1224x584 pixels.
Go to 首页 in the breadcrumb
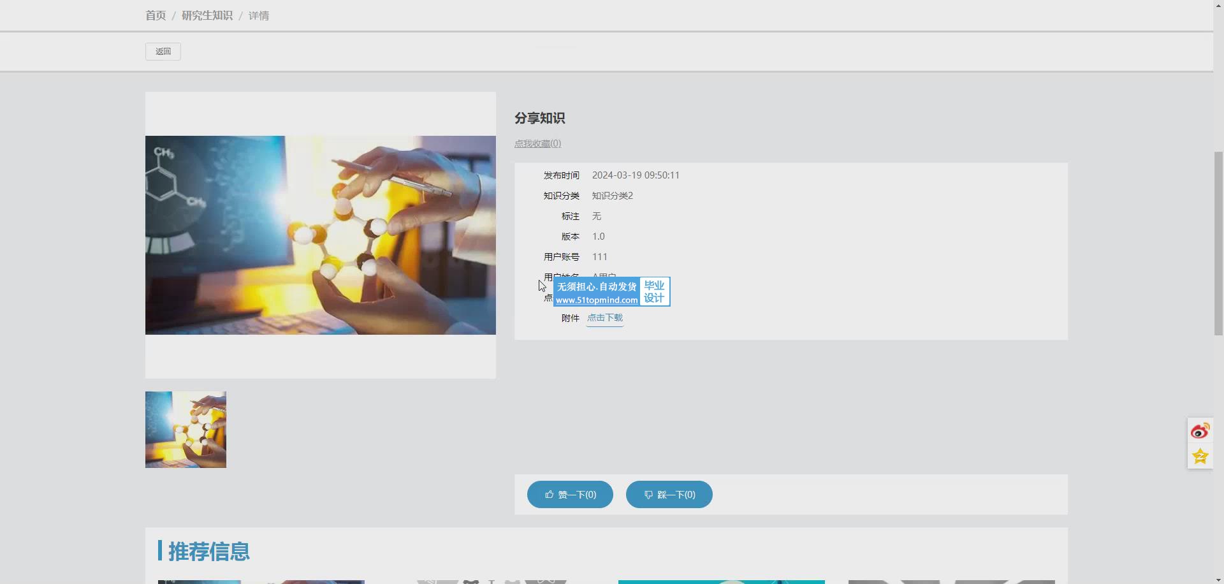pos(156,15)
